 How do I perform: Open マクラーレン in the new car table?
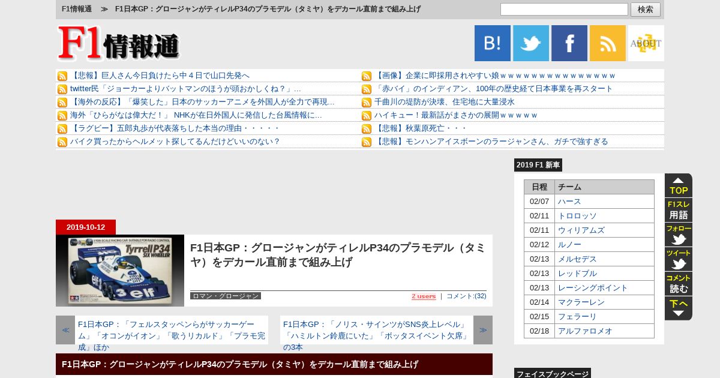[581, 302]
